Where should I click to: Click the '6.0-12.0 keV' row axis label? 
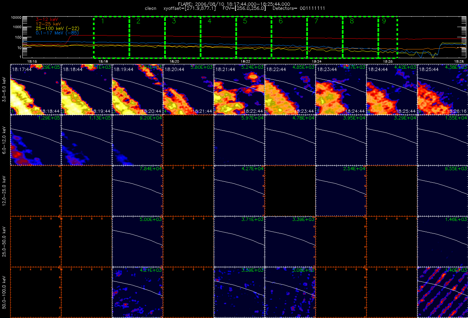click(x=4, y=140)
